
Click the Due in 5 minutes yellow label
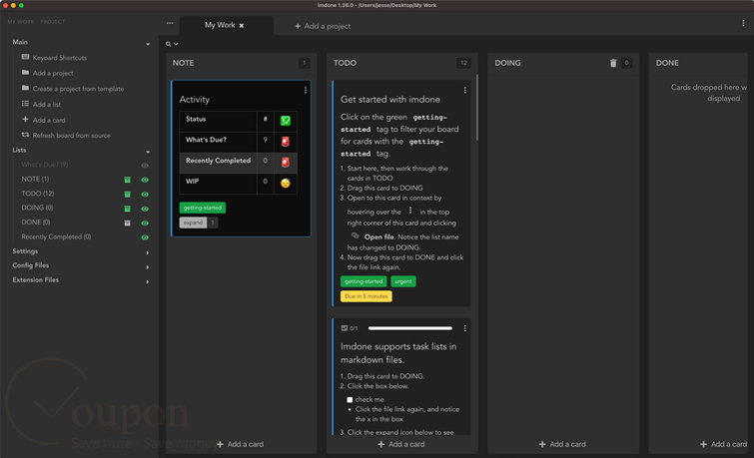click(366, 296)
